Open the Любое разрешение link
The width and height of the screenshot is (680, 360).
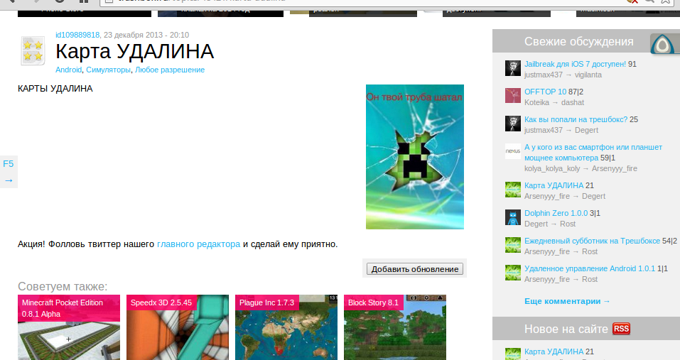coord(170,70)
